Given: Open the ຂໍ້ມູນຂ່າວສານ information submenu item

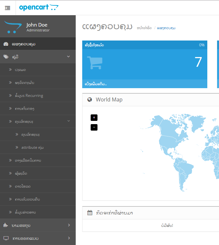Looking at the screenshot, I should tap(38, 212).
